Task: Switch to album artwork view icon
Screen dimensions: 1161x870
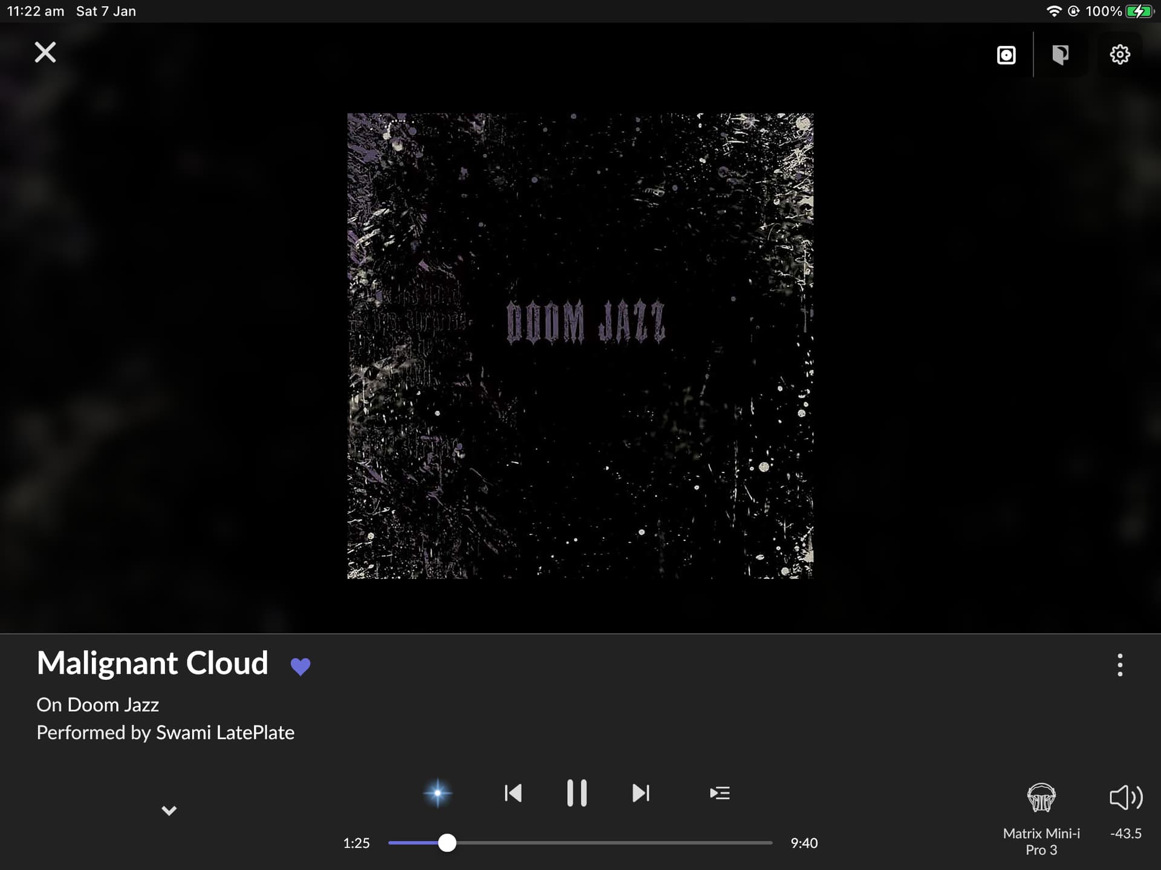Action: coord(1006,55)
